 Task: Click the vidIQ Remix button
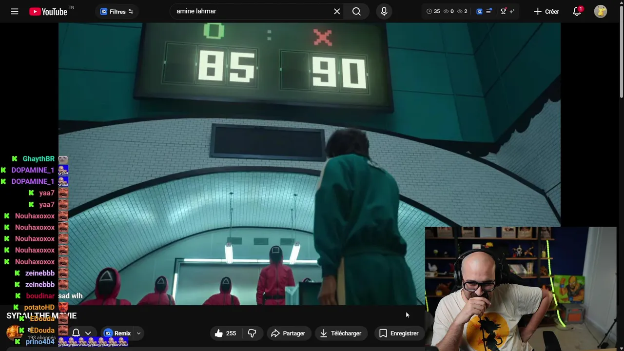tap(117, 333)
